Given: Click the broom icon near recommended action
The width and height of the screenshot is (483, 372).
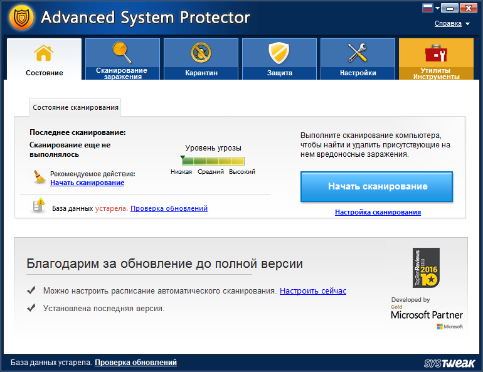Looking at the screenshot, I should click(x=39, y=178).
